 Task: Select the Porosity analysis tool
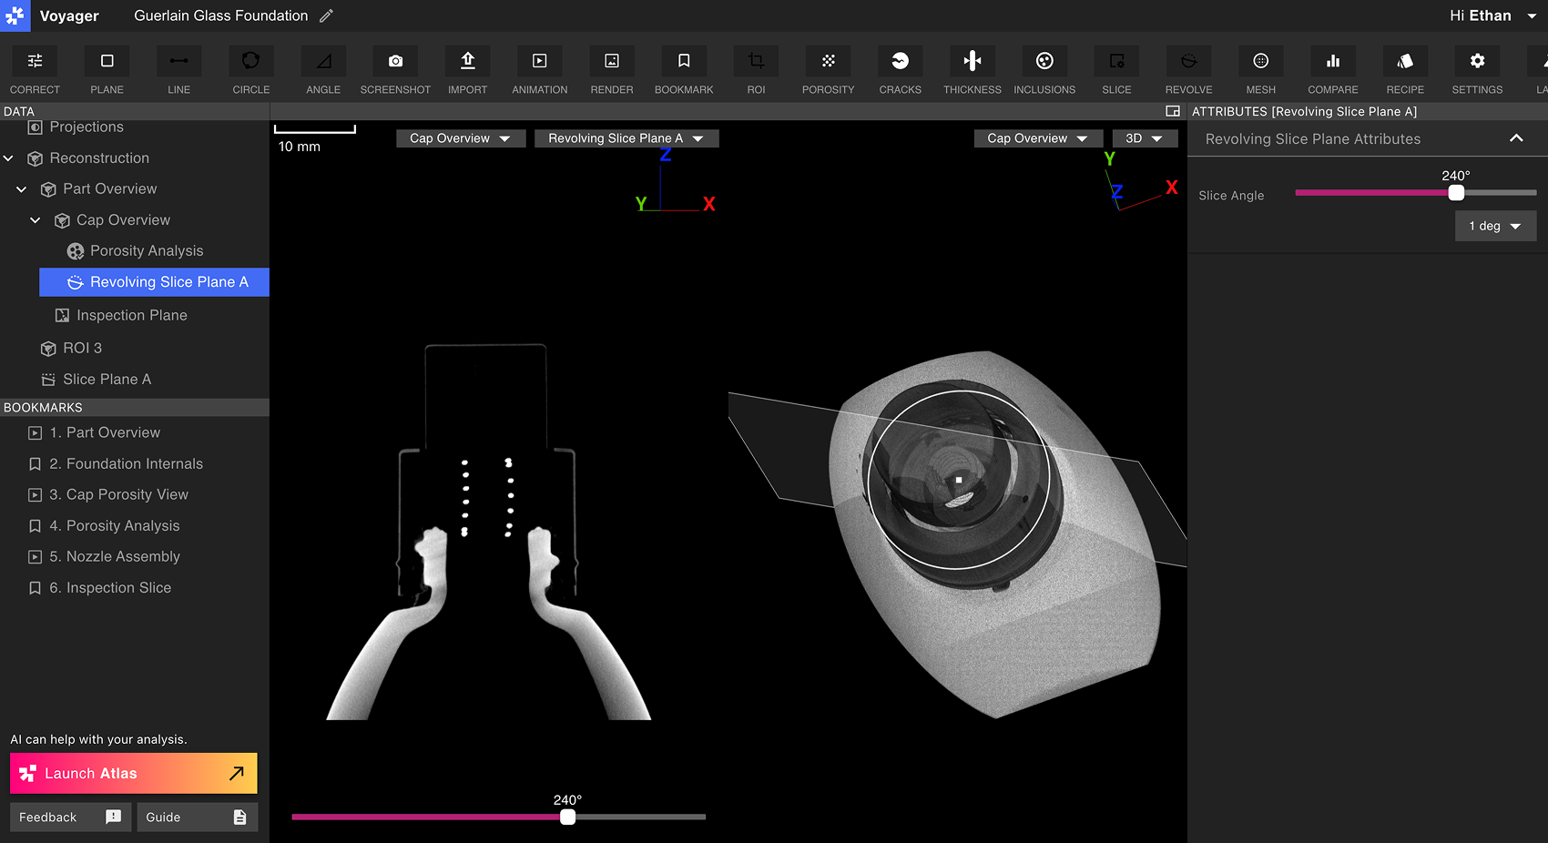coord(828,68)
